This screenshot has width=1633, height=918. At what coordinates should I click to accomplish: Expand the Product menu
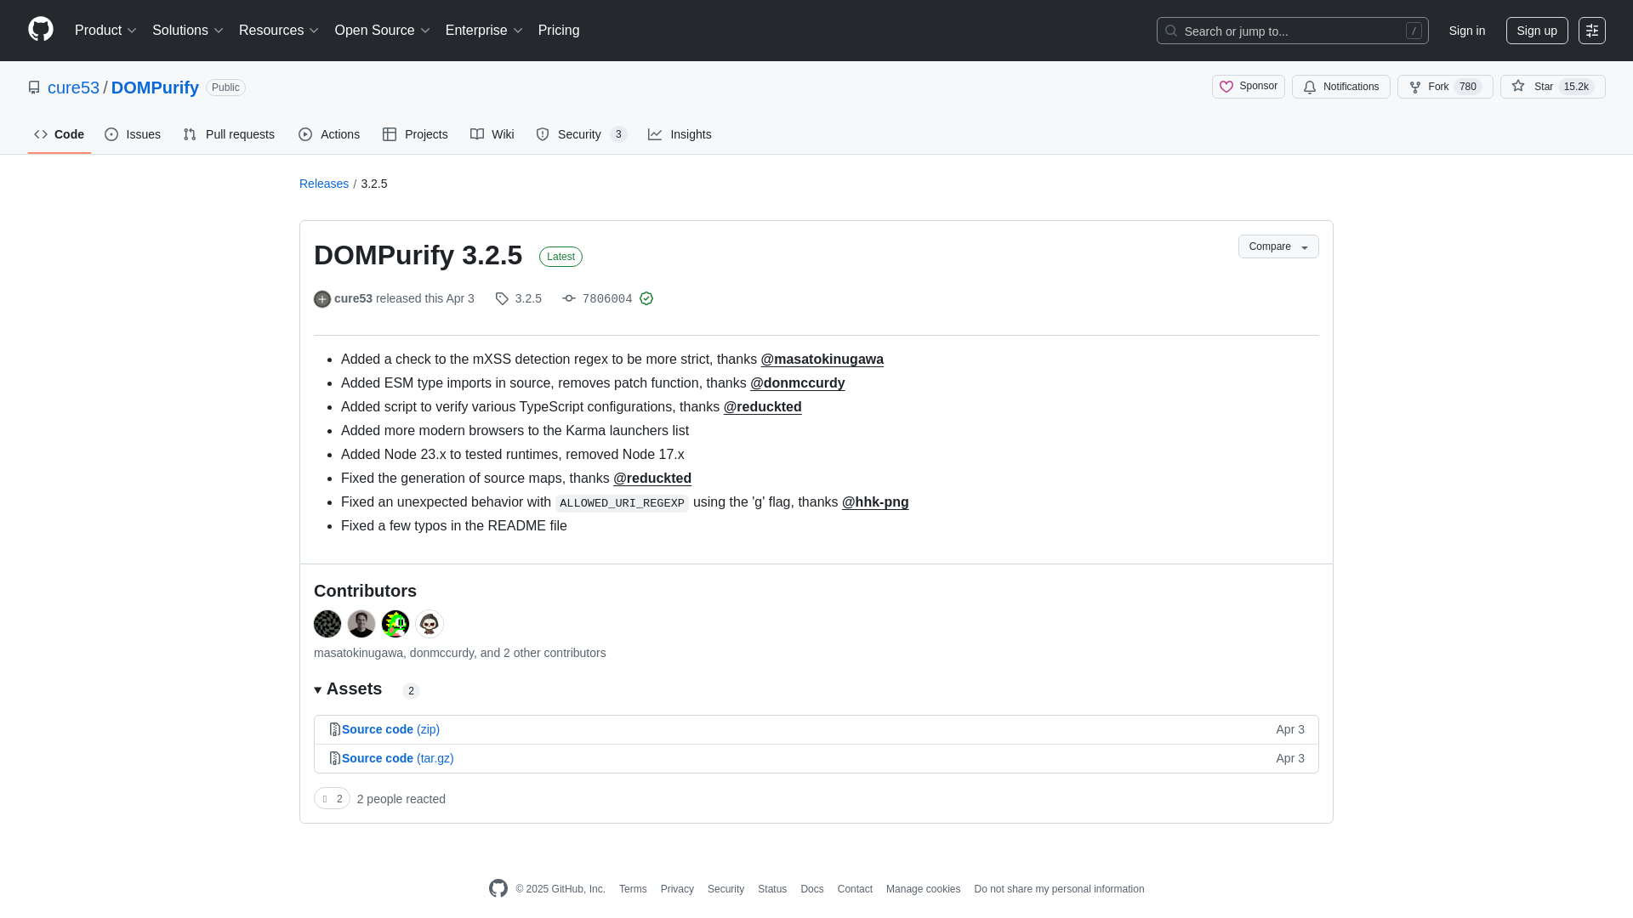click(x=105, y=31)
